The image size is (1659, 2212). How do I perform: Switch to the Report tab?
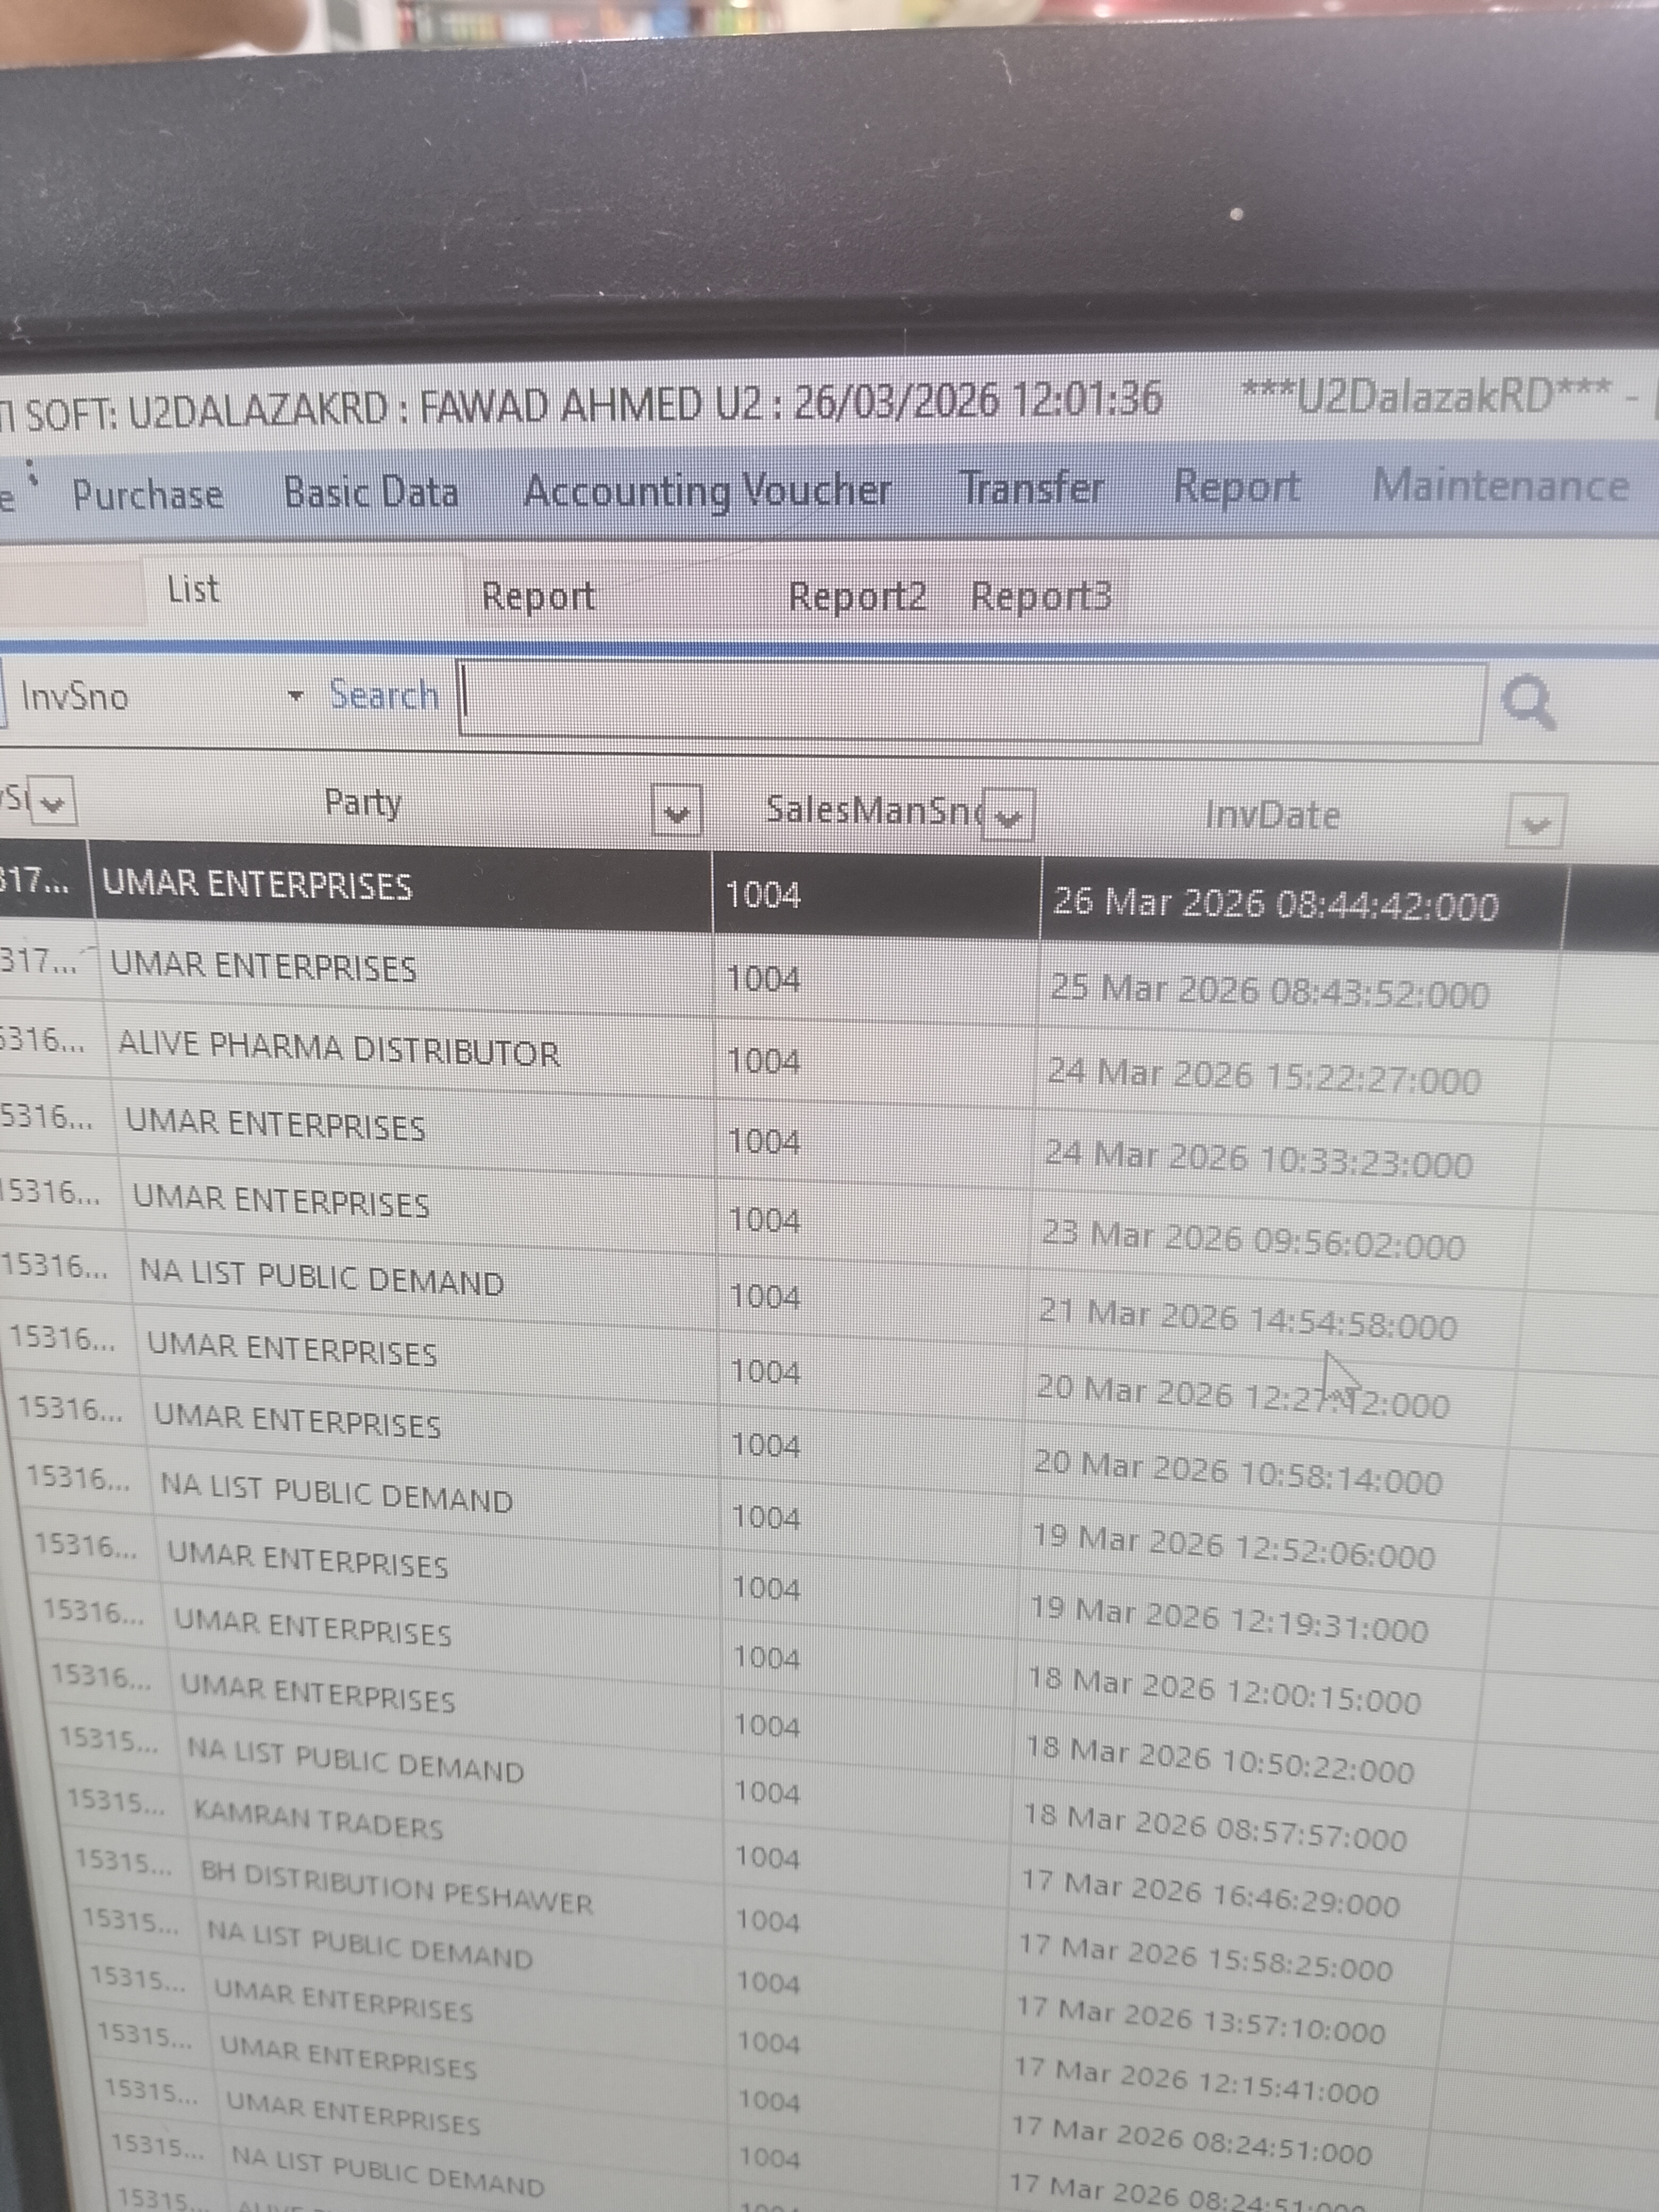point(539,596)
